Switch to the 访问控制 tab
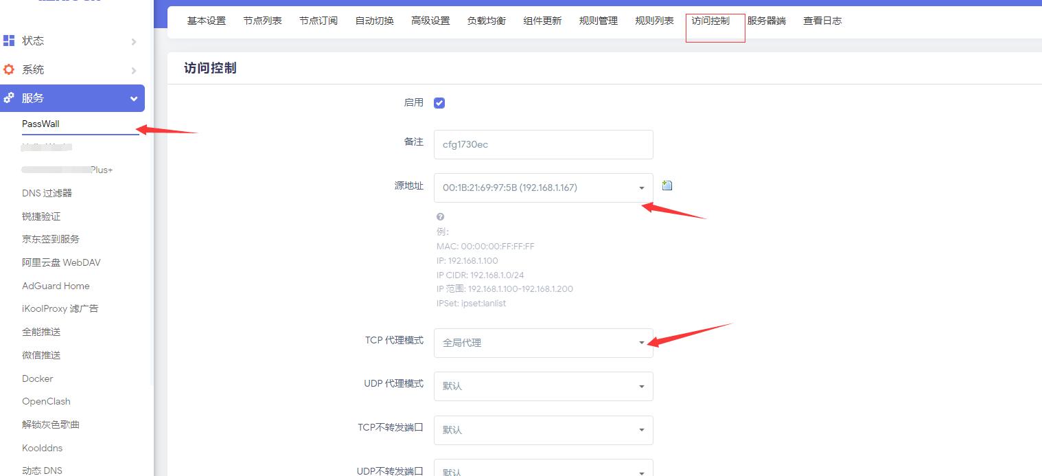 710,21
